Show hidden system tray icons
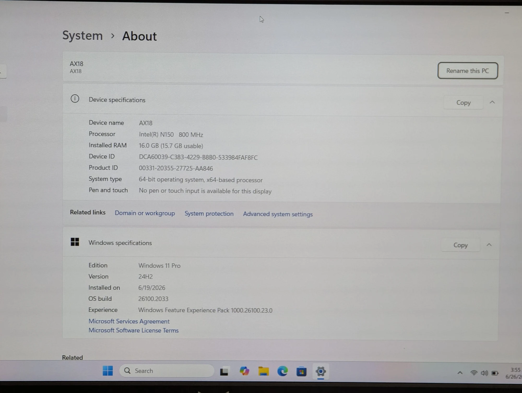This screenshot has width=522, height=393. 460,373
